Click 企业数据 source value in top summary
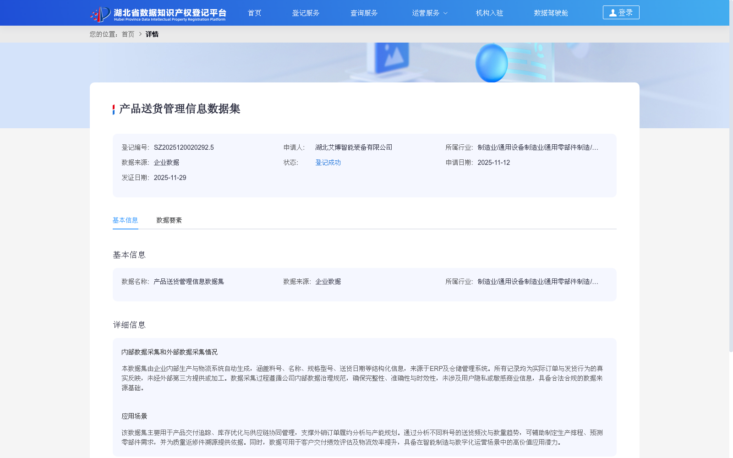This screenshot has height=458, width=733. pyautogui.click(x=166, y=163)
